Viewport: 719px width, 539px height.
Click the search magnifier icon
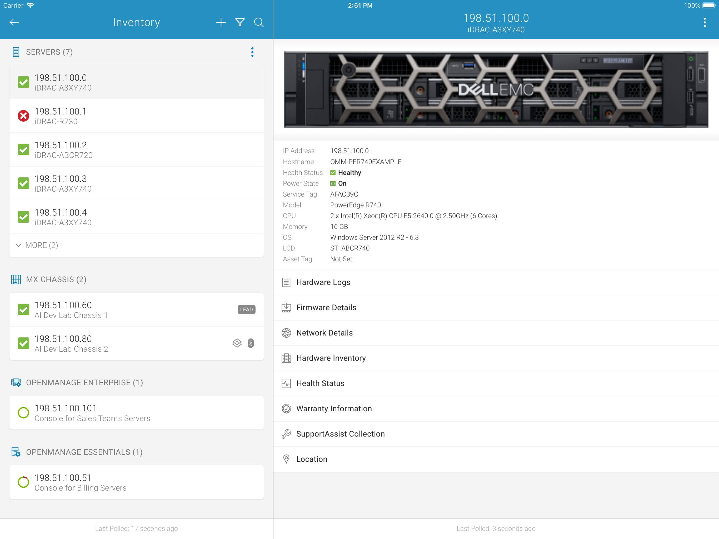coord(259,22)
